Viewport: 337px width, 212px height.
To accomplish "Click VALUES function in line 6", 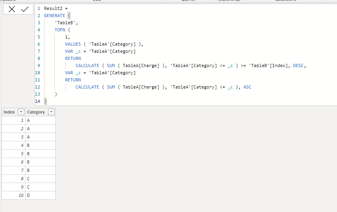I will click(73, 44).
